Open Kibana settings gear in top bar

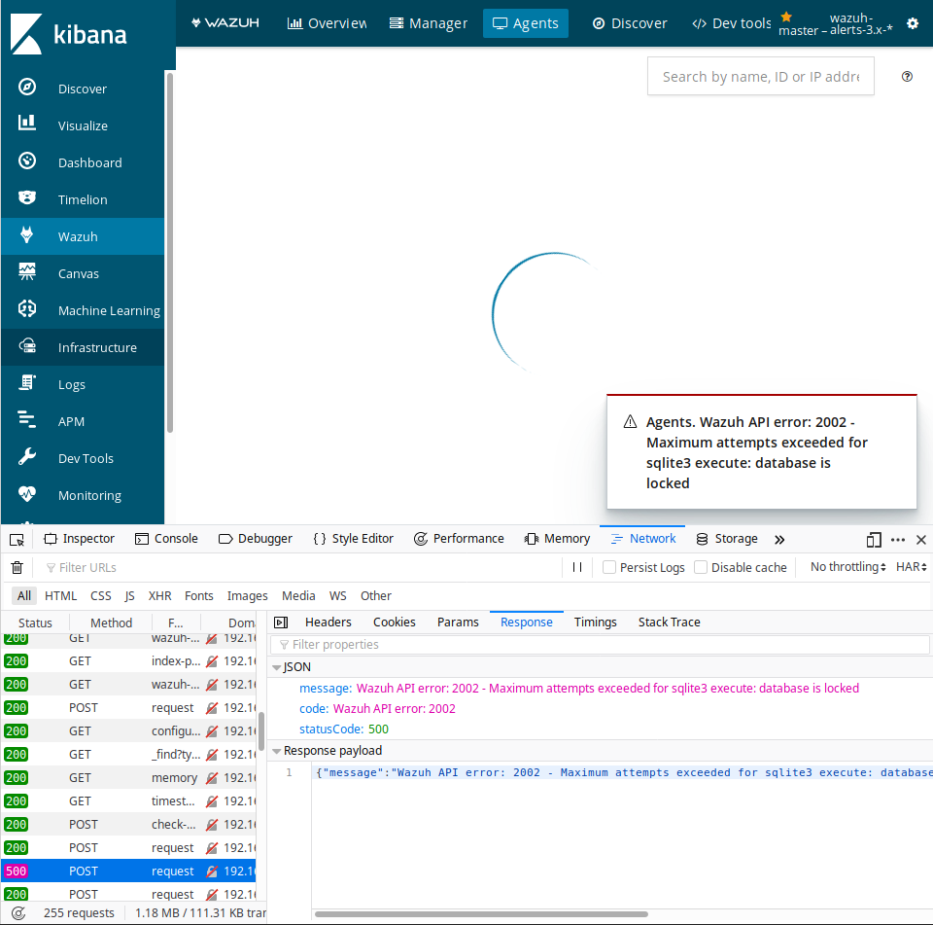(x=912, y=22)
